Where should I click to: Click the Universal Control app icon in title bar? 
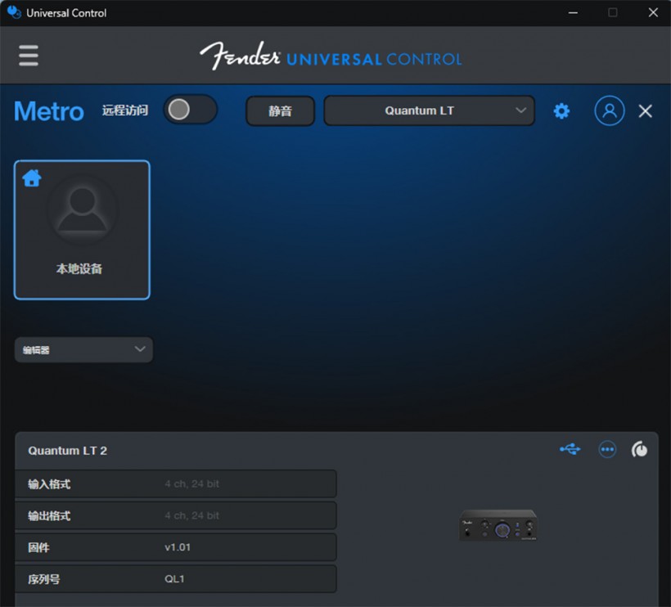[x=14, y=12]
